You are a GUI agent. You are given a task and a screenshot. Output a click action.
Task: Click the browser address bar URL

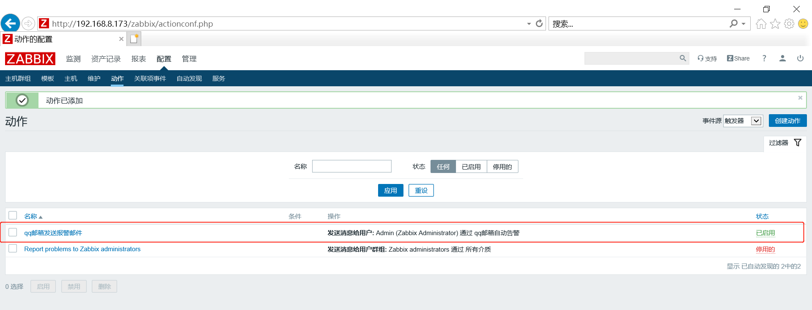click(x=132, y=24)
